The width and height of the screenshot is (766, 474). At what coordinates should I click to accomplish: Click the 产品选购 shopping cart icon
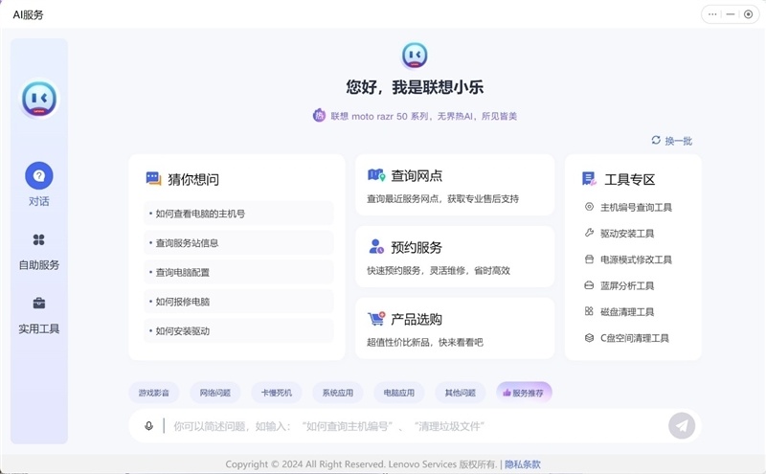(375, 319)
